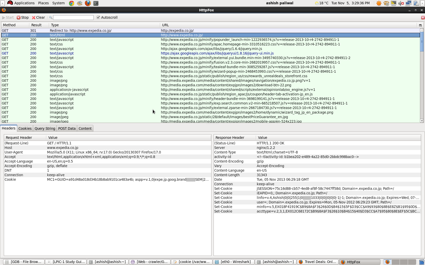Open the LPIC-1 Study Guide taskbar window
The height and width of the screenshot is (265, 425).
point(66,262)
